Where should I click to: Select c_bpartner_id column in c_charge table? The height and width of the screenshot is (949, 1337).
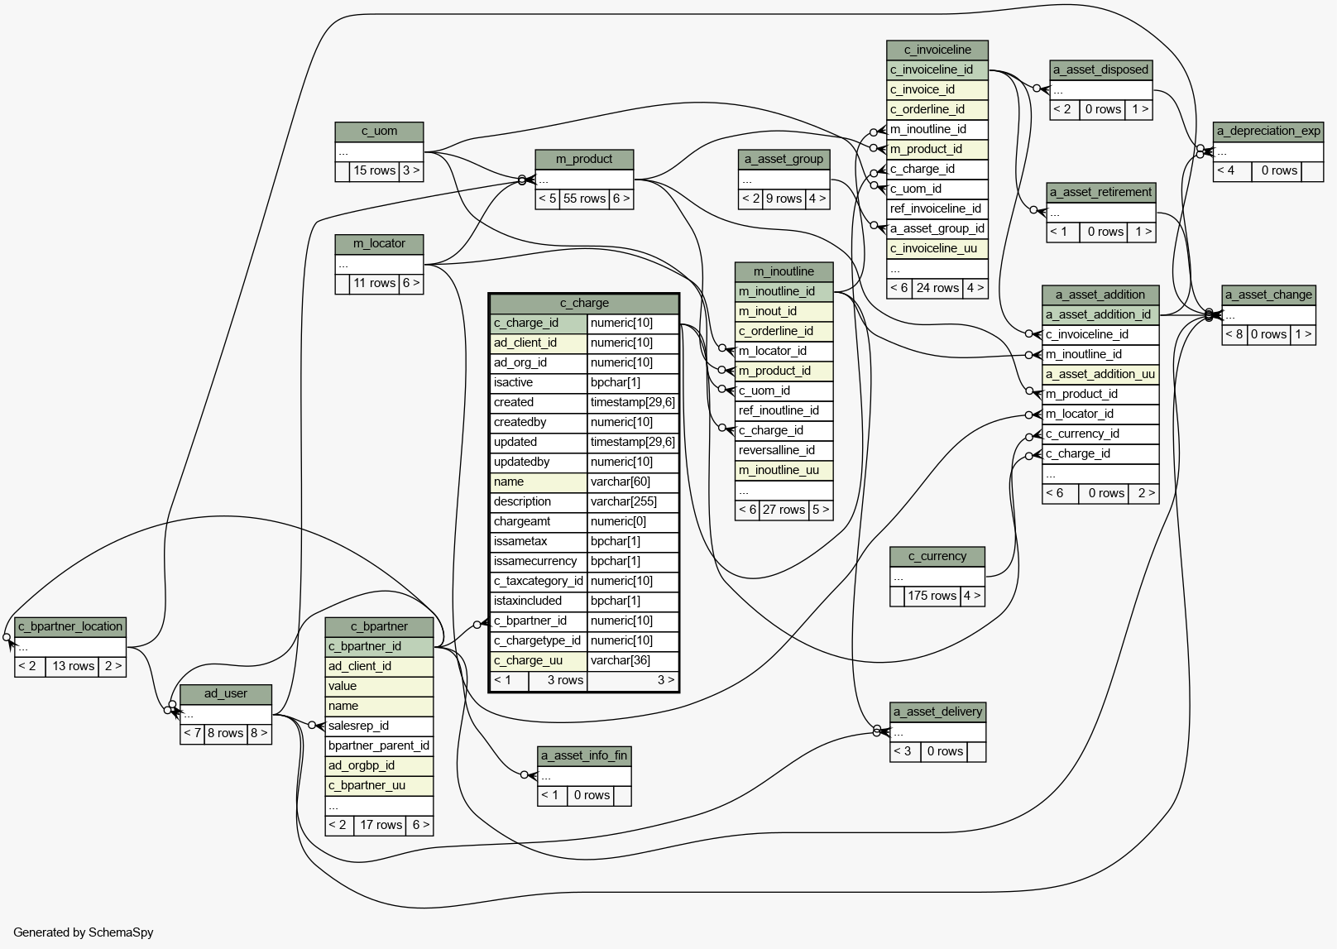[x=539, y=621]
